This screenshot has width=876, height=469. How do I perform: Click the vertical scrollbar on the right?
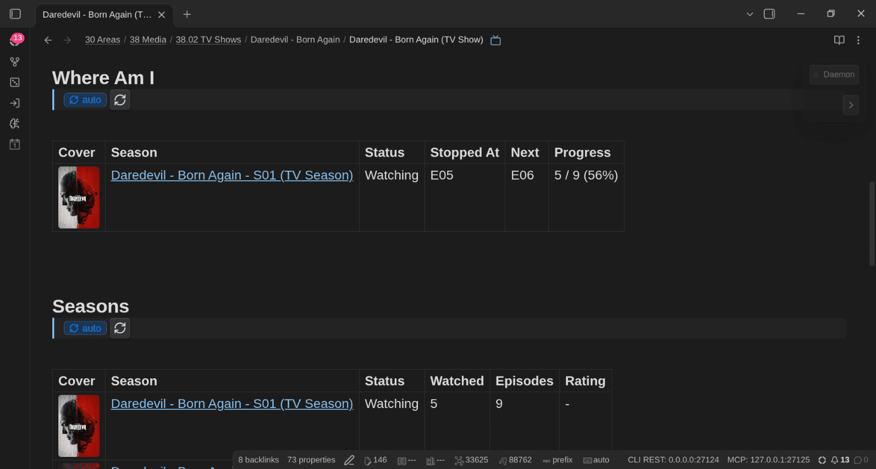point(872,224)
